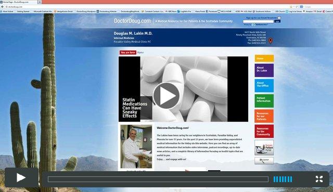
Task: Click the Welcome DoctorDoug.com! heading
Action: coord(172,128)
